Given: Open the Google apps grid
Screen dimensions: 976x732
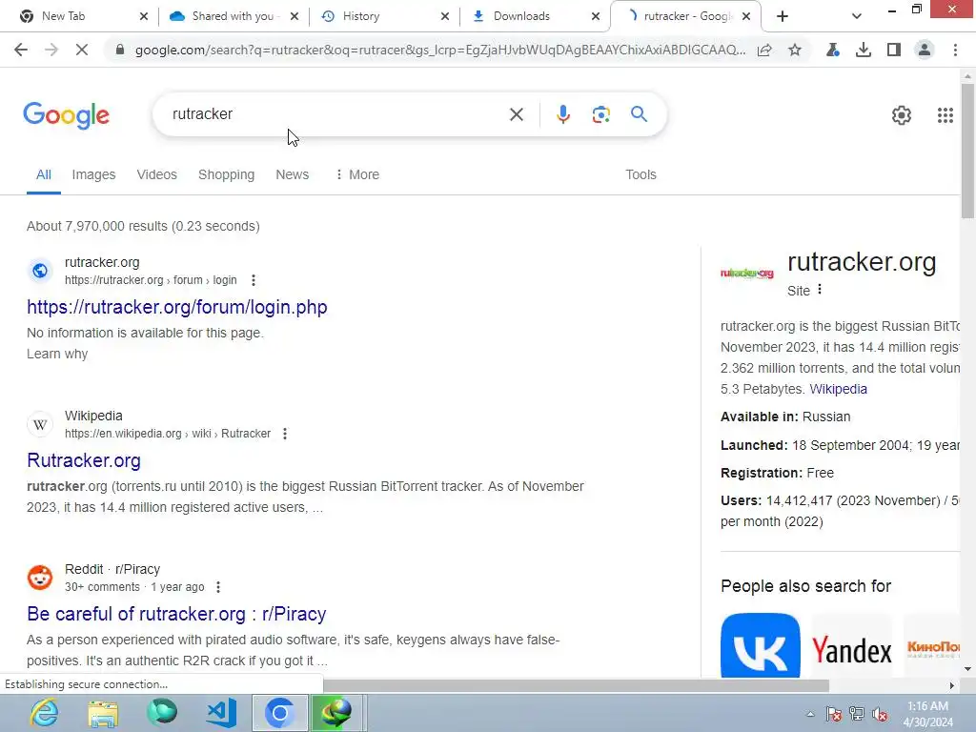Looking at the screenshot, I should [945, 115].
